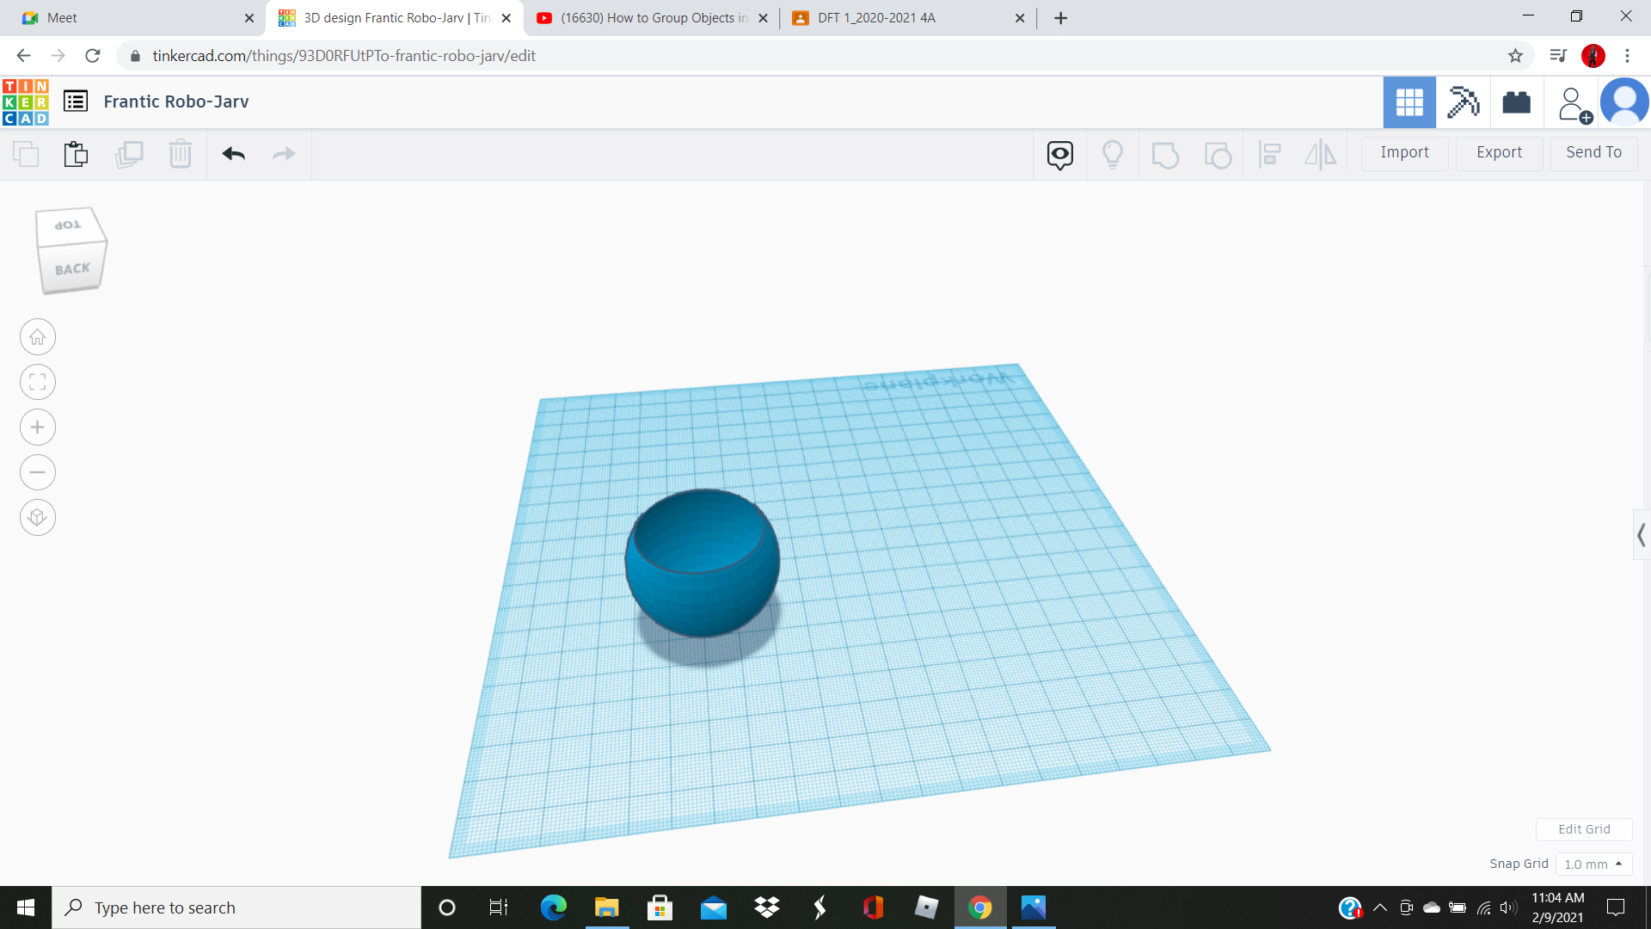Select the Group tool
Viewport: 1651px width, 929px height.
point(1165,154)
